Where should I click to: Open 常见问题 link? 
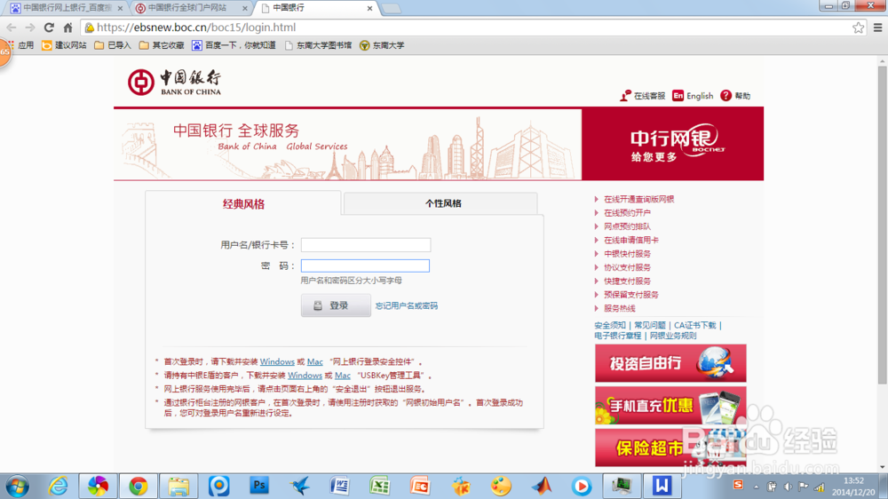tap(650, 325)
